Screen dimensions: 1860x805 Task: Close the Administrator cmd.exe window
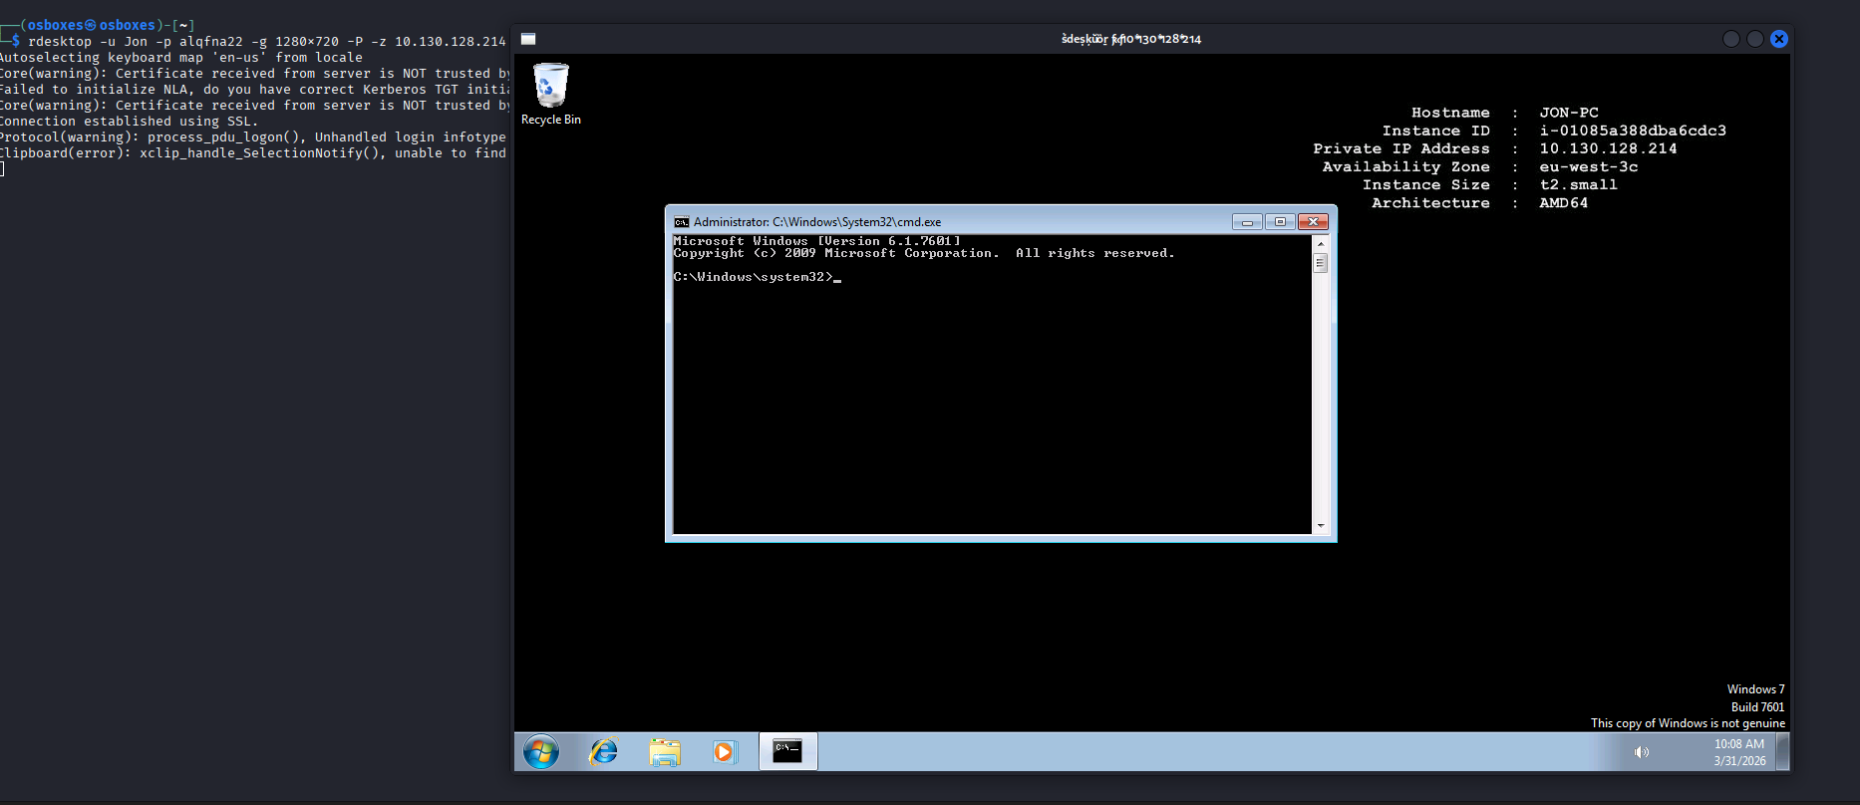pyautogui.click(x=1313, y=222)
